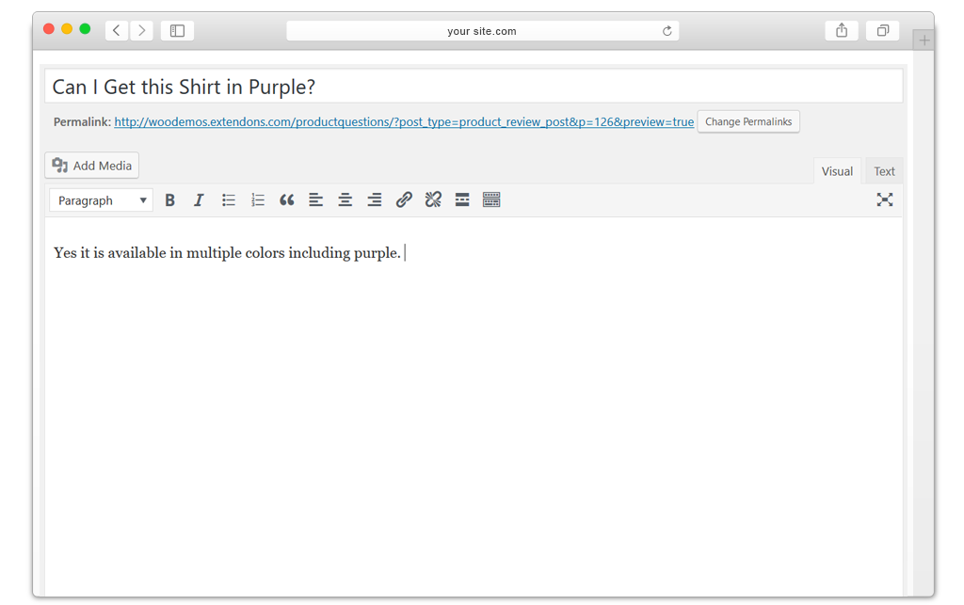Toggle bold formatting in editor toolbar
Screen dimensions: 964x605
pos(169,200)
